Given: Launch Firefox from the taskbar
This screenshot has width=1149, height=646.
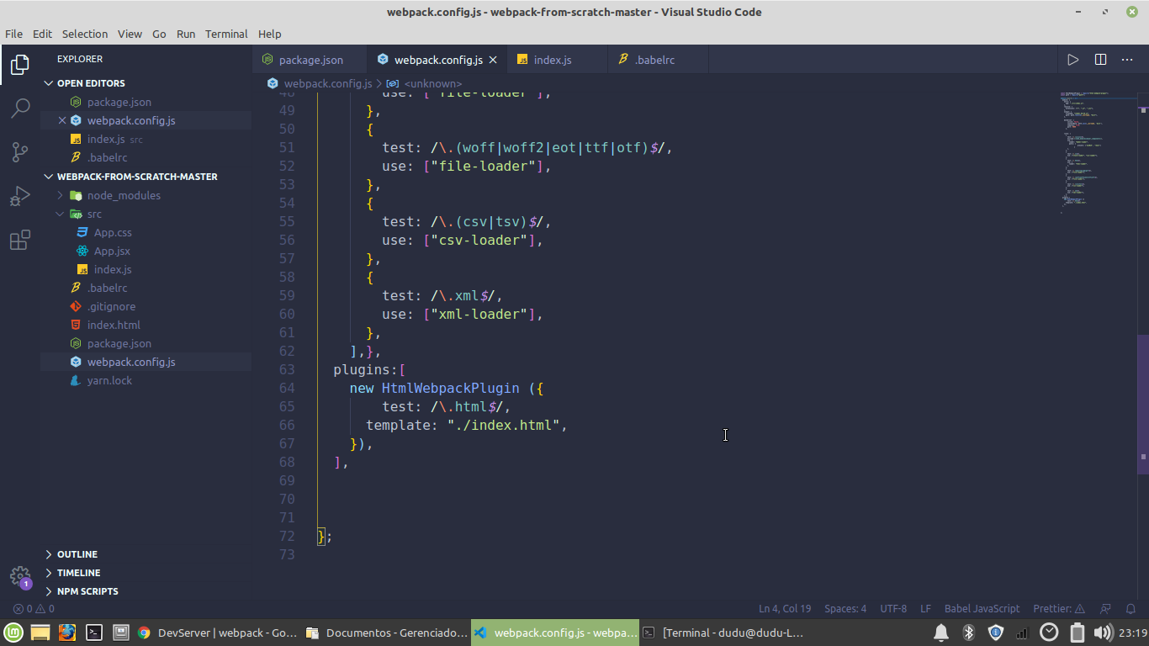Looking at the screenshot, I should (67, 633).
